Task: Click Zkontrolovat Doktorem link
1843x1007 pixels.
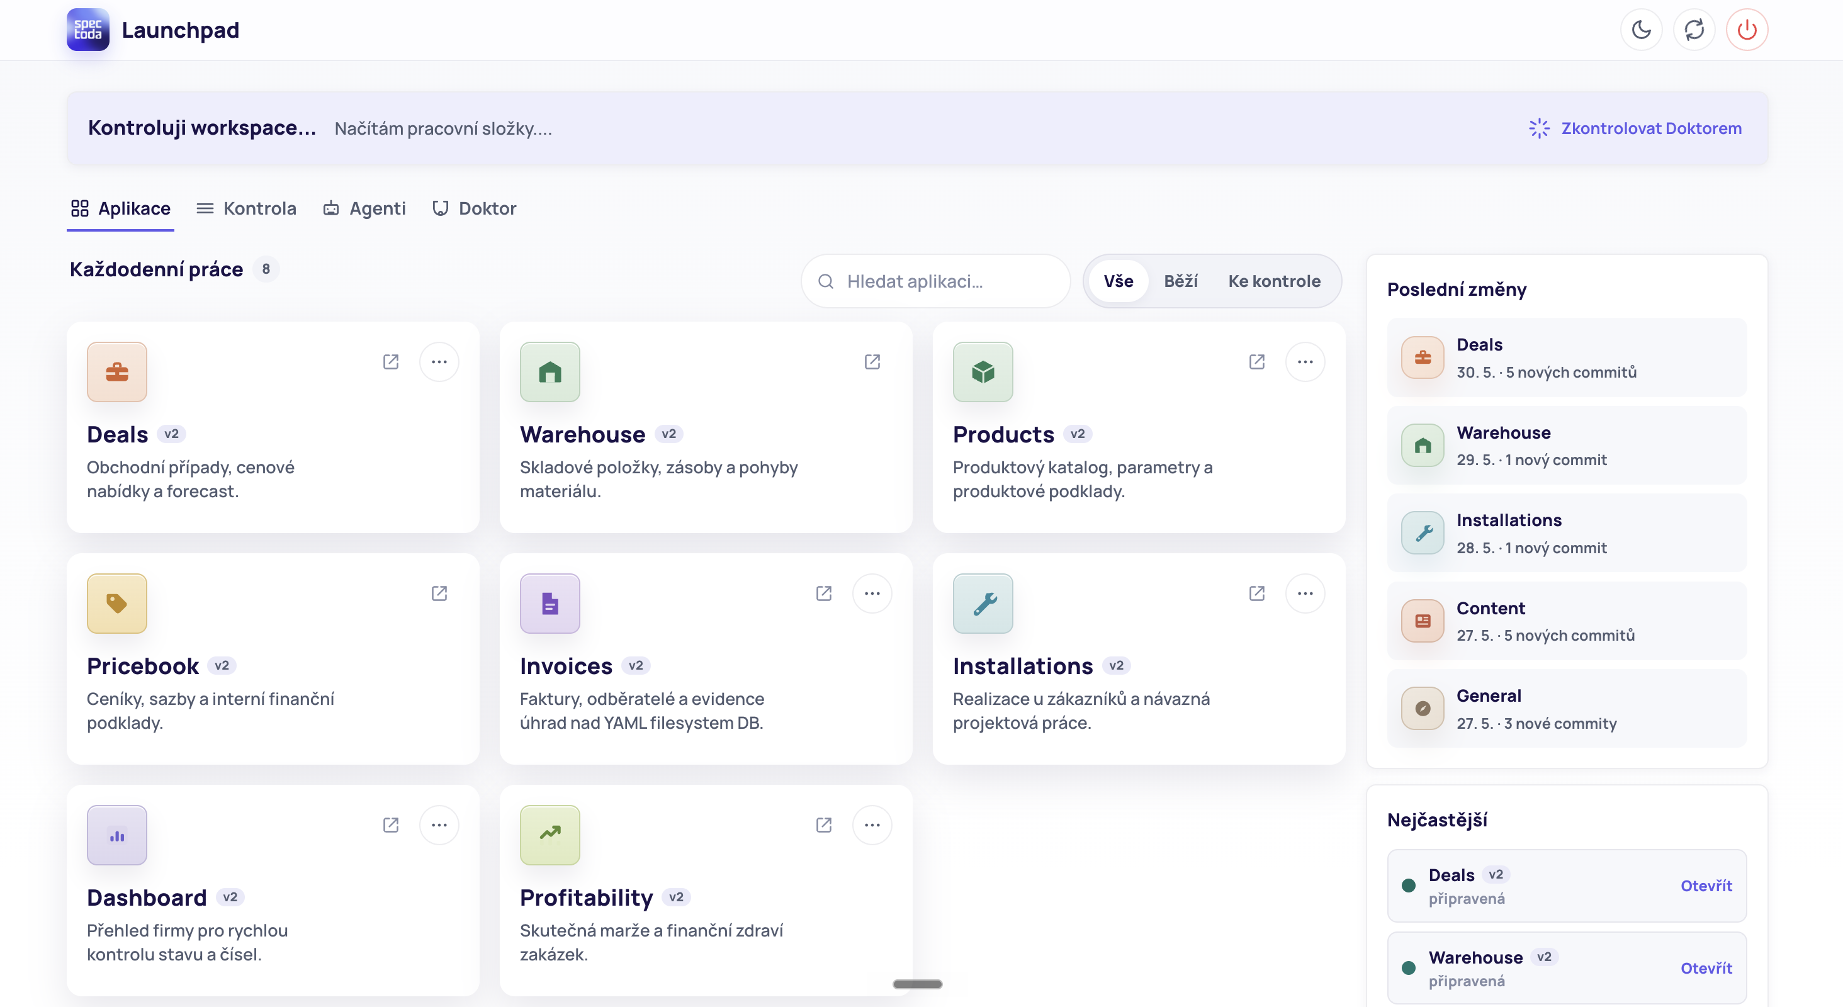Action: (1635, 129)
